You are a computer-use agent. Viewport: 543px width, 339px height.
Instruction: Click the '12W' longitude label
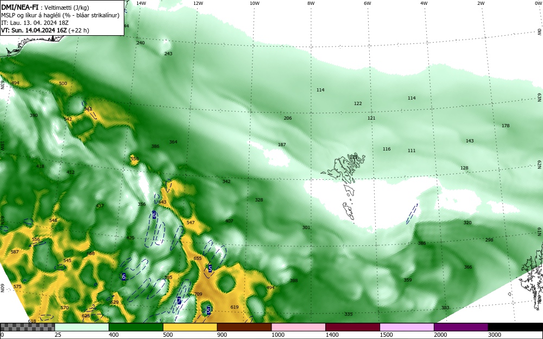[198, 3]
